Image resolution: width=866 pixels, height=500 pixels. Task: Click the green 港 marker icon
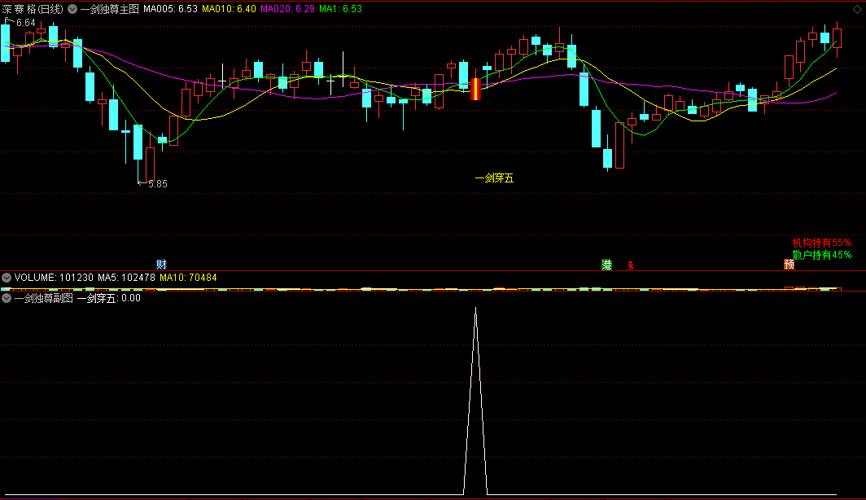point(606,264)
